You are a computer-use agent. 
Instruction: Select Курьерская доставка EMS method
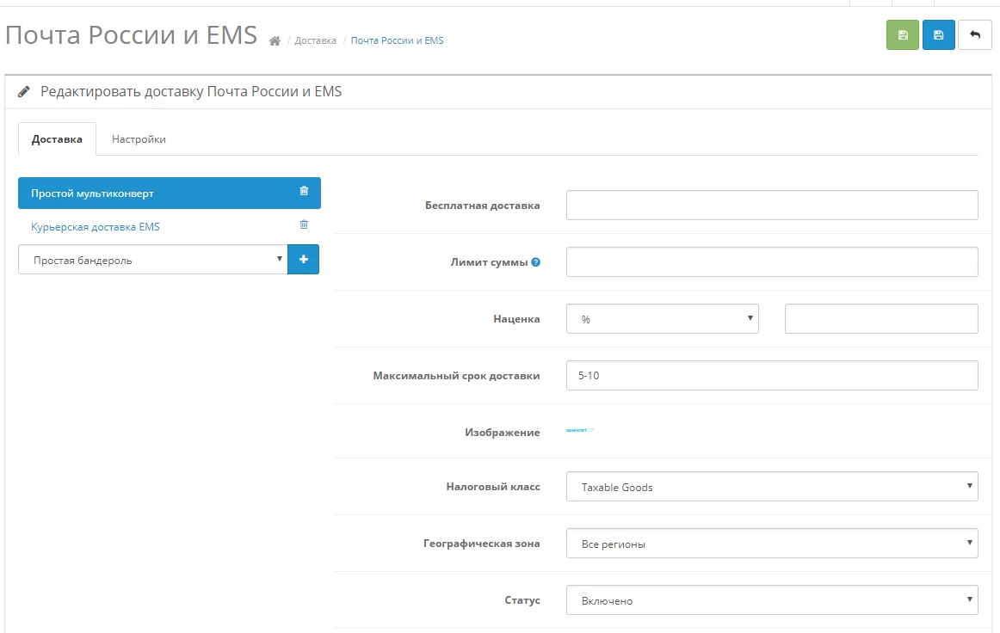tap(95, 227)
